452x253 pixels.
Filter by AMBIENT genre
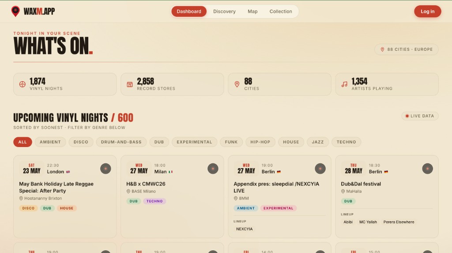[x=50, y=142]
